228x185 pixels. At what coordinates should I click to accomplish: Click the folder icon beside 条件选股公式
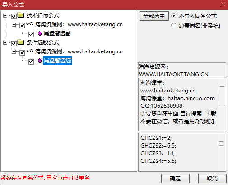[21, 42]
